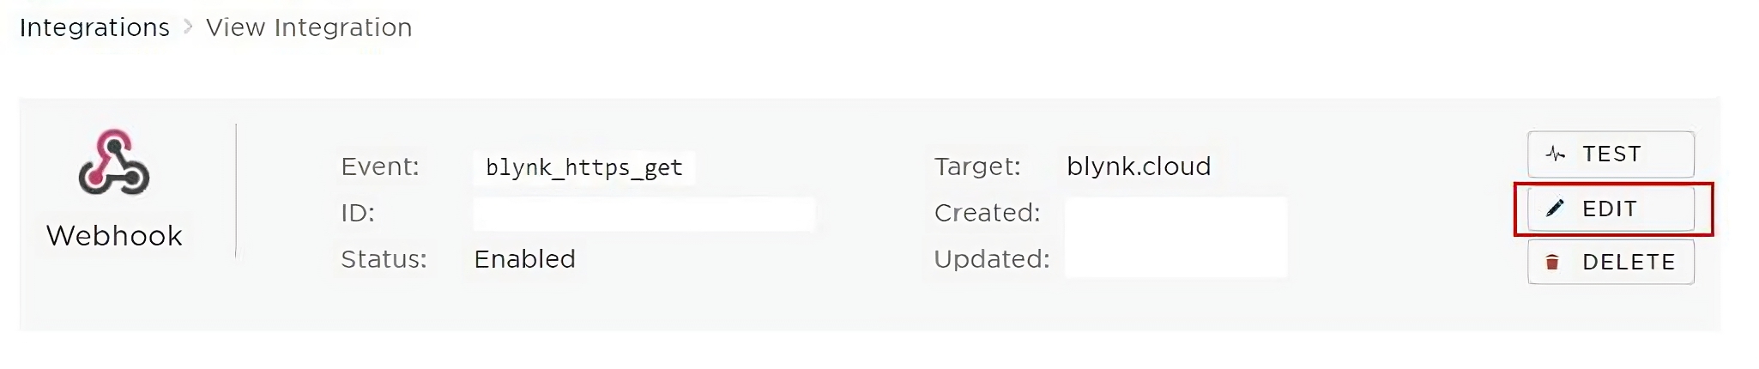Viewport: 1759px width, 369px height.
Task: Click the blynk.cloud target value
Action: (1139, 166)
